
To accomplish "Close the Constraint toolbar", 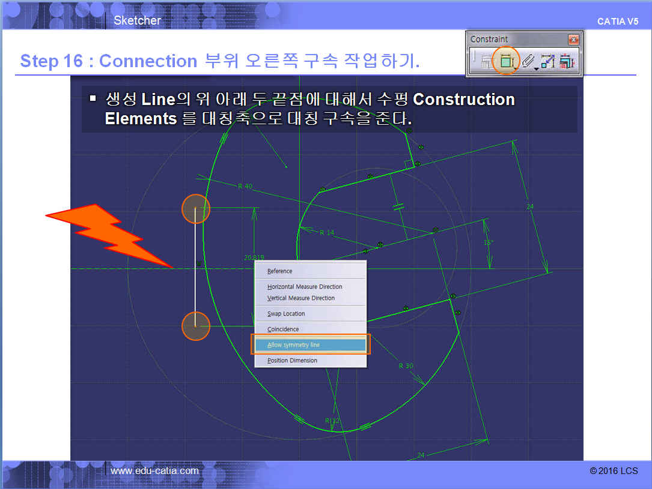I will coord(573,40).
